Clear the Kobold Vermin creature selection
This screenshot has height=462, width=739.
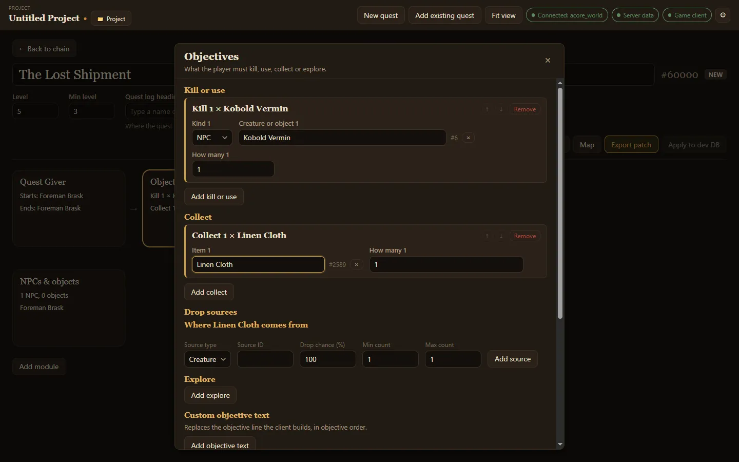coord(468,138)
